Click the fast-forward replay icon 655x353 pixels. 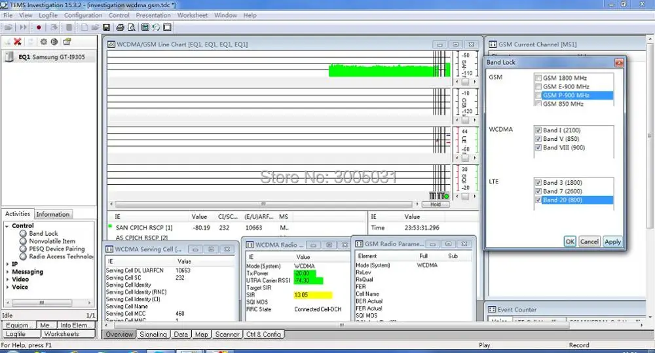24,28
